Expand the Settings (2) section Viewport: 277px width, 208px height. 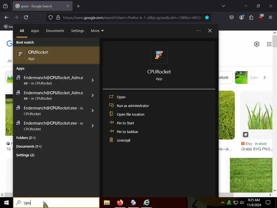click(x=25, y=155)
